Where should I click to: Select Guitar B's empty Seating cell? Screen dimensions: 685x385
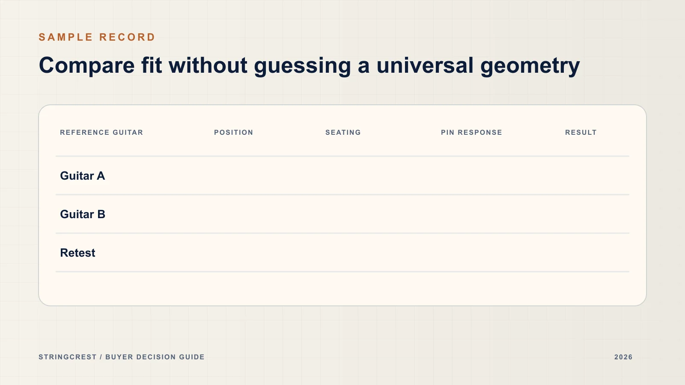coord(379,214)
